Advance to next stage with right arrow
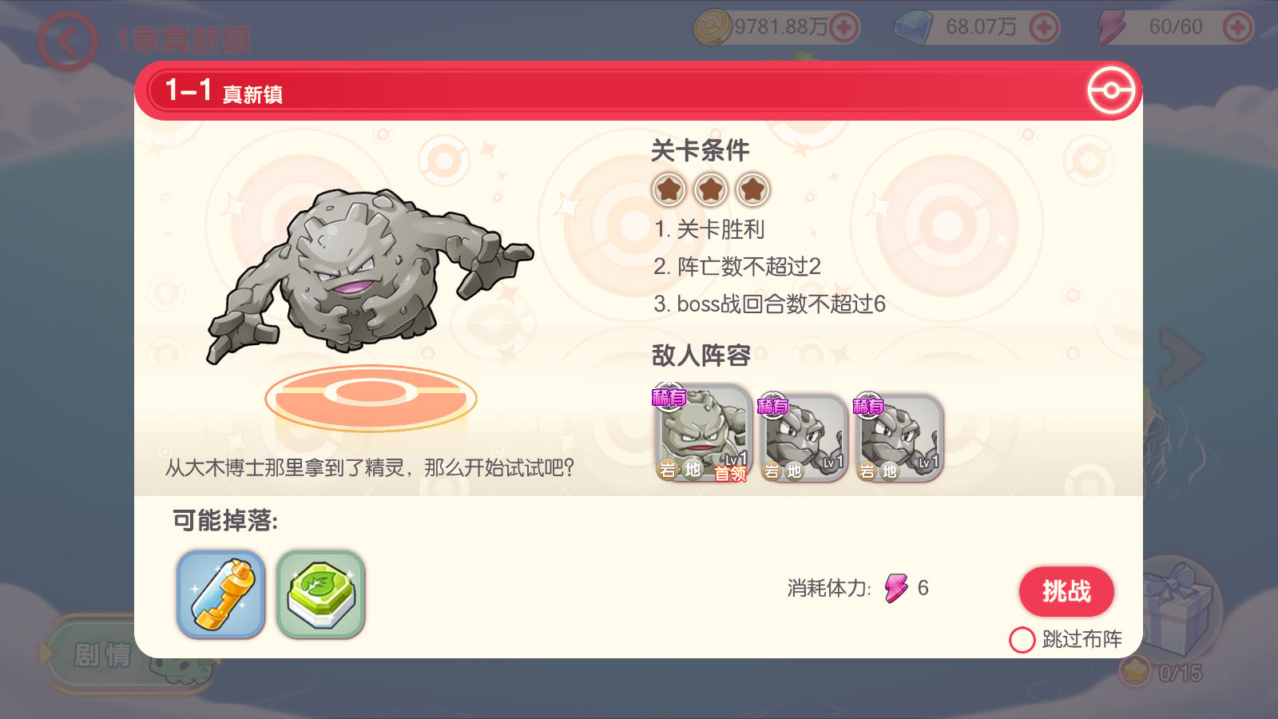The height and width of the screenshot is (719, 1278). pyautogui.click(x=1182, y=358)
